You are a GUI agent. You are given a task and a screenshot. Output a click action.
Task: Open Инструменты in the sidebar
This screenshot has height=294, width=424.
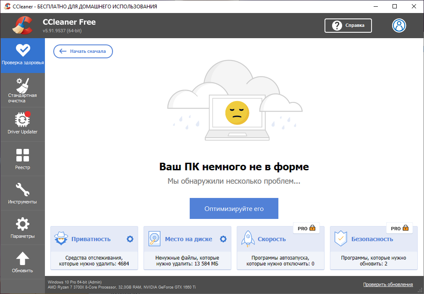(x=23, y=193)
